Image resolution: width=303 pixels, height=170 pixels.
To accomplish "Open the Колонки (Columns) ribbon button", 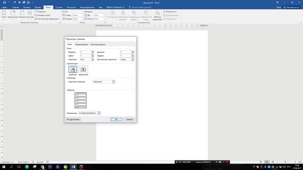I will pos(30,15).
